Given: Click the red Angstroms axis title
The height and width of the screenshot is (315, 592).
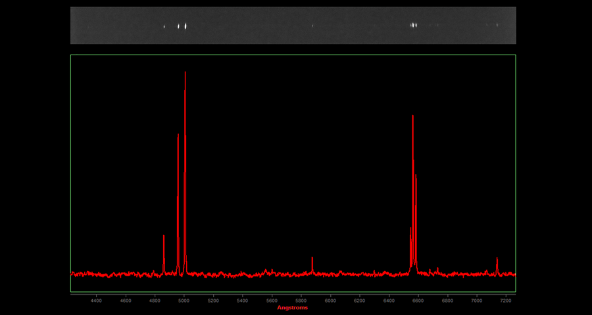Looking at the screenshot, I should (292, 308).
